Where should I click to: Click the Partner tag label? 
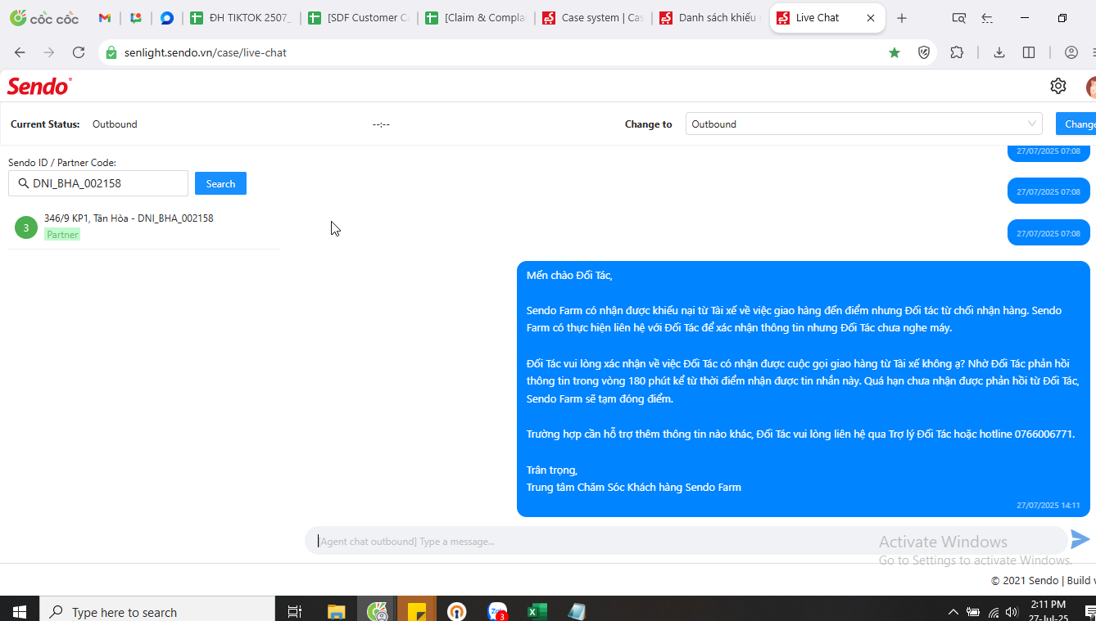point(62,235)
